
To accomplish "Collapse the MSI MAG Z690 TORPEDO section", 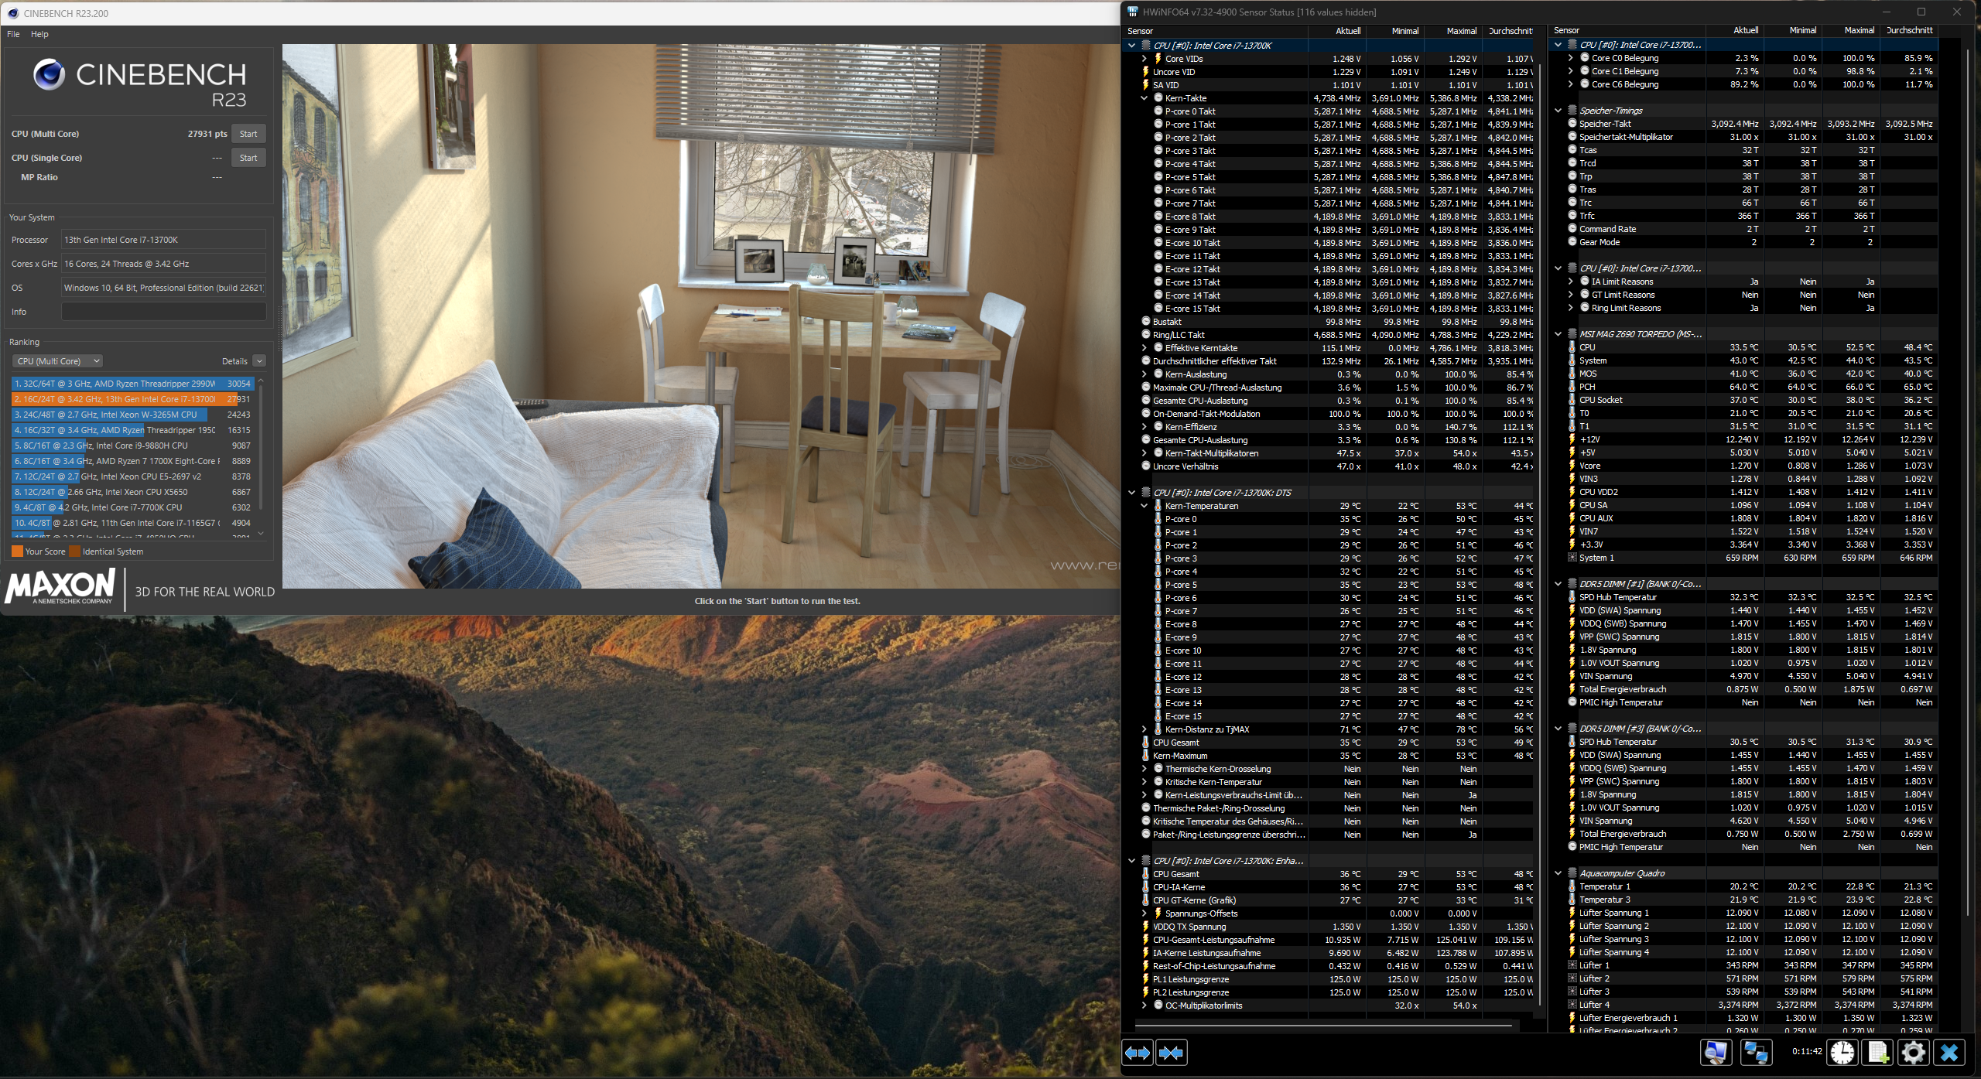I will pyautogui.click(x=1558, y=334).
